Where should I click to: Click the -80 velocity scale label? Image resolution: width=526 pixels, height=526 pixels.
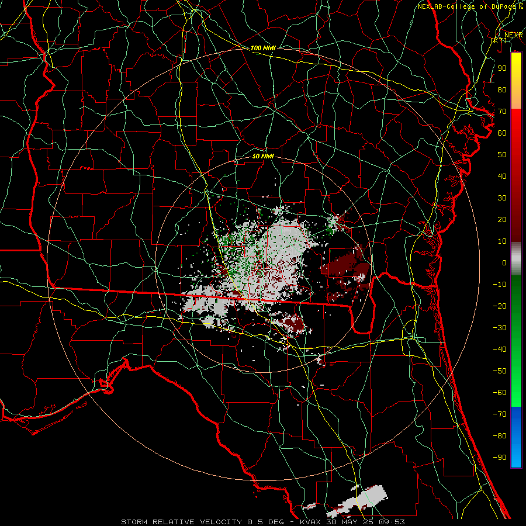500,436
